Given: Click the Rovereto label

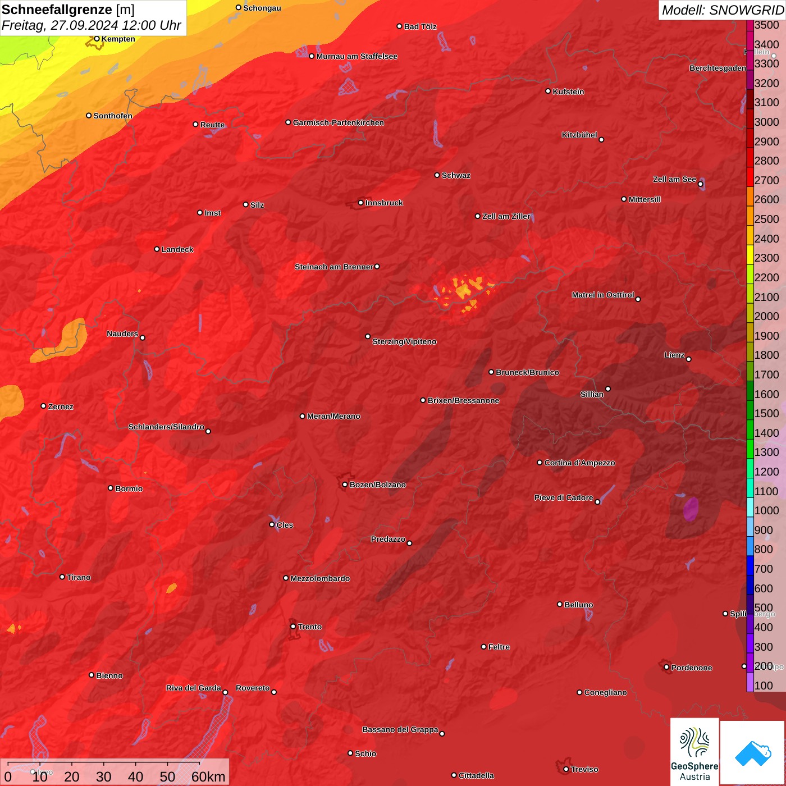Looking at the screenshot, I should tap(253, 688).
